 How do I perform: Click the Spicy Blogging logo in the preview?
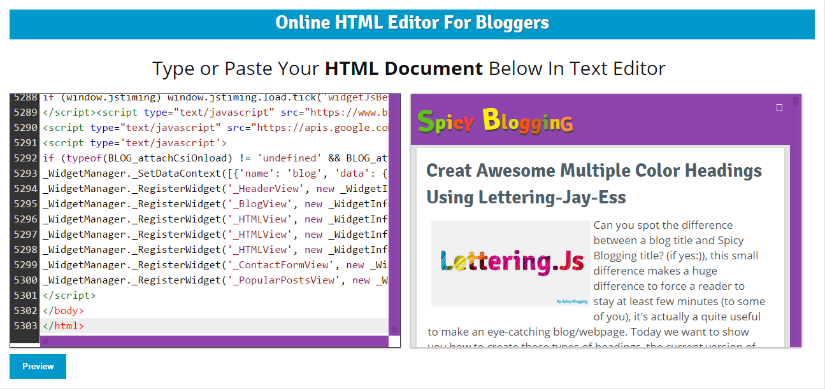click(497, 121)
